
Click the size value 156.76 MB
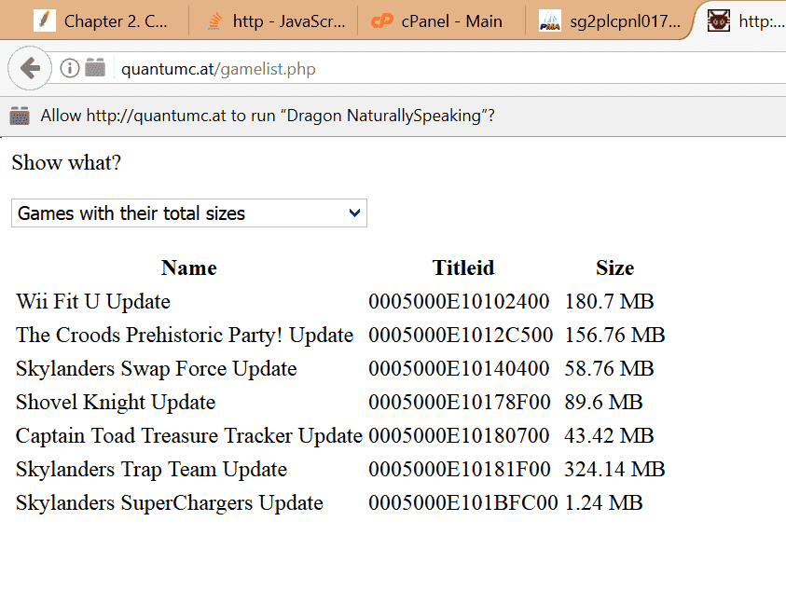pos(614,335)
